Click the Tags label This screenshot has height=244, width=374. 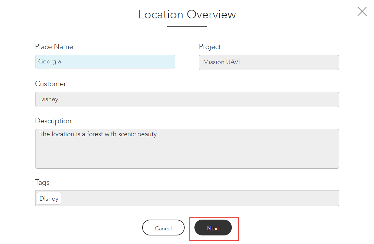(x=42, y=183)
